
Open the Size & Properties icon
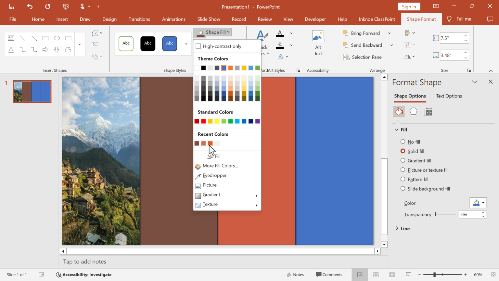pyautogui.click(x=428, y=112)
